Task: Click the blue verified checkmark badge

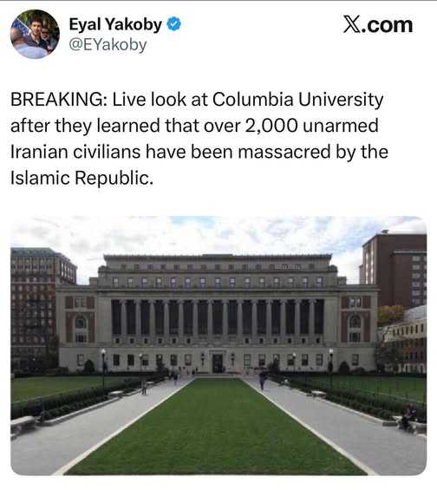Action: point(174,24)
